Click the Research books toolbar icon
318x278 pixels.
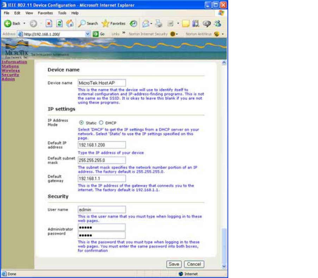point(196,24)
